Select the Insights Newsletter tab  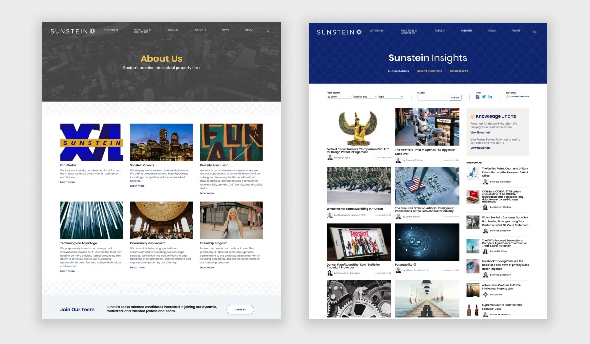pos(429,71)
